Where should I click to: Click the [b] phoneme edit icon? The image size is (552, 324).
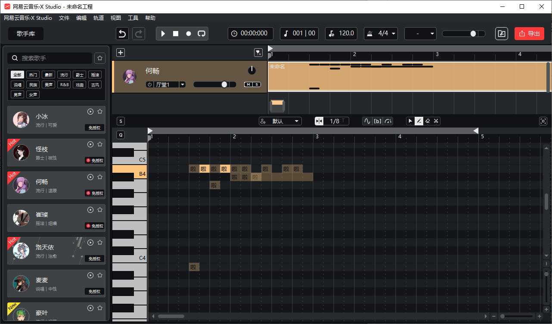click(378, 121)
